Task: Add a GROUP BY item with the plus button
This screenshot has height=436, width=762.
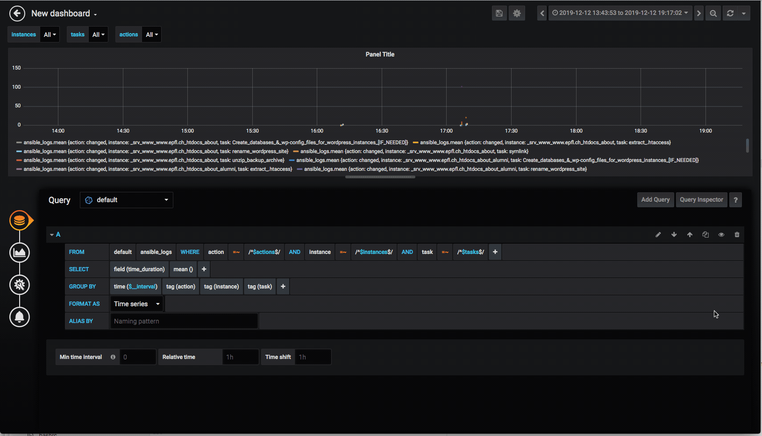Action: click(x=283, y=287)
